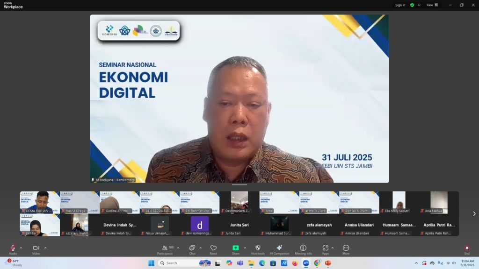Show Meeting info

(303, 248)
